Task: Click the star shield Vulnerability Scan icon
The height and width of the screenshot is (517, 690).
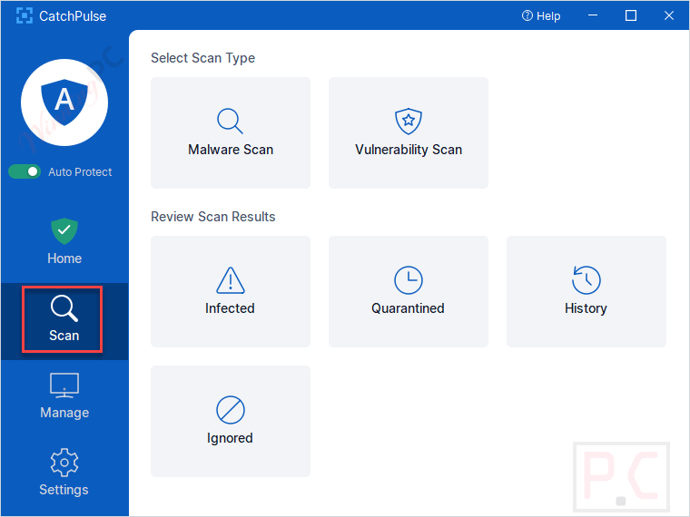Action: point(409,121)
